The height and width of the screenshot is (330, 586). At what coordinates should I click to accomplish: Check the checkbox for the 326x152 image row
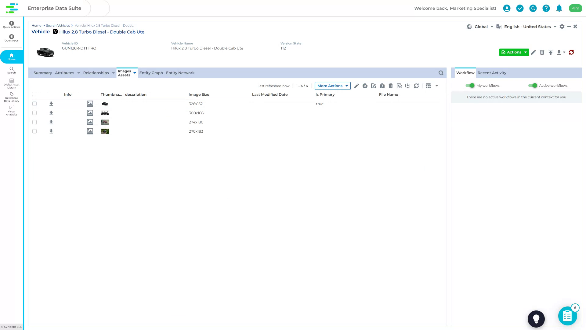click(x=34, y=104)
